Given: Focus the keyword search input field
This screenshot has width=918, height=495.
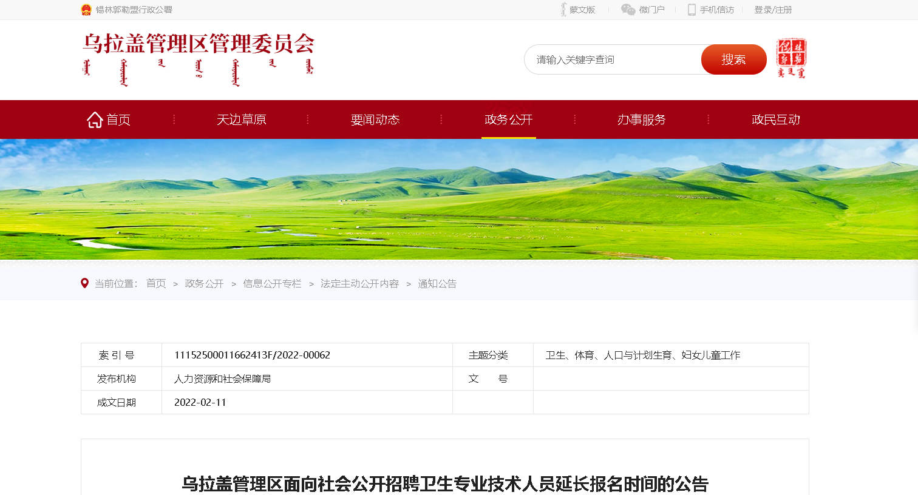Looking at the screenshot, I should (x=613, y=59).
